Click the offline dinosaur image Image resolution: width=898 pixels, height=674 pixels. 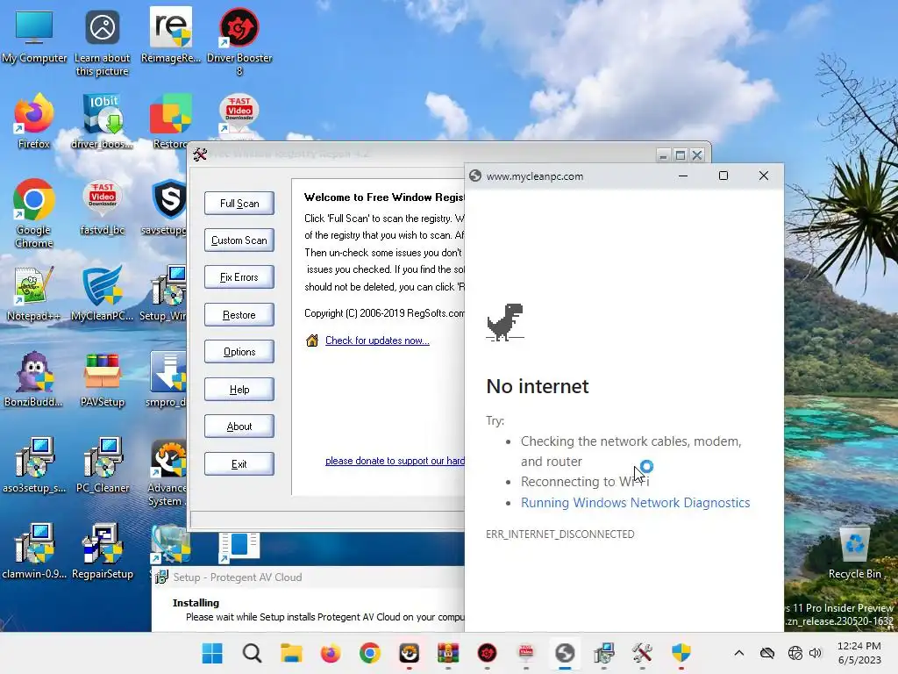point(505,322)
